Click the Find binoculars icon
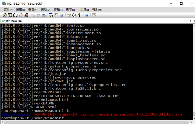 44,15
